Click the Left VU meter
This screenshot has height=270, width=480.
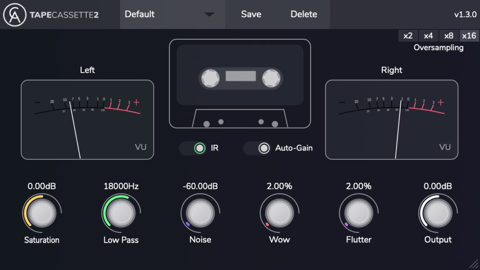tap(87, 120)
